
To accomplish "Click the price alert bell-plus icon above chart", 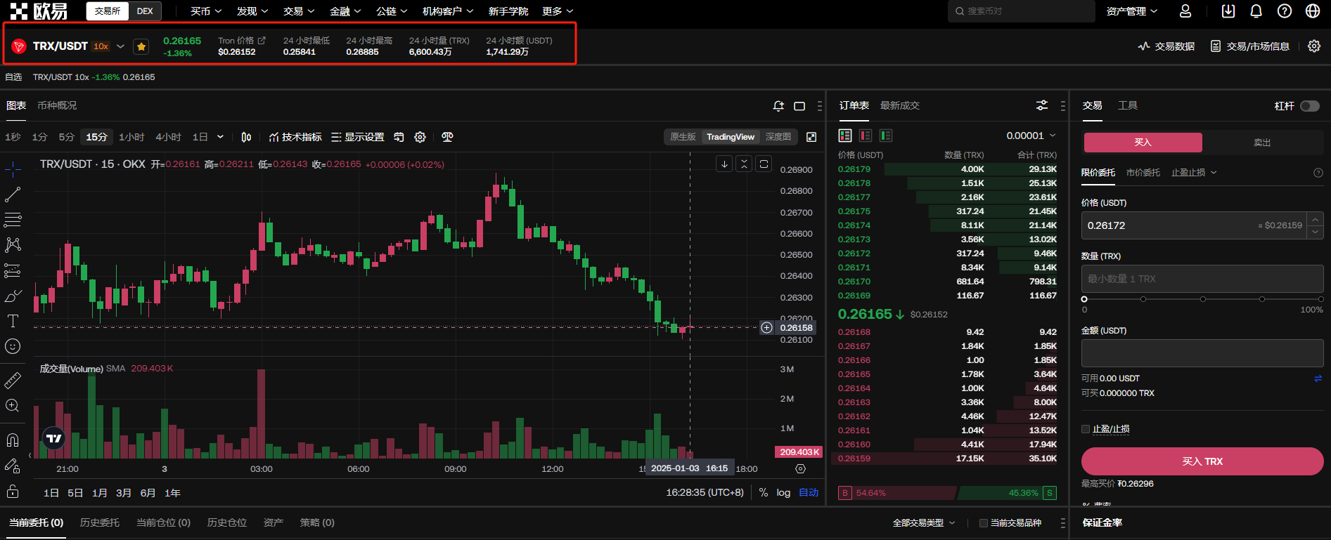I will (778, 106).
